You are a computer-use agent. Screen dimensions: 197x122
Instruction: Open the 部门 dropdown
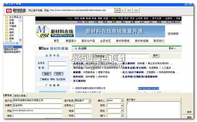[122, 116]
